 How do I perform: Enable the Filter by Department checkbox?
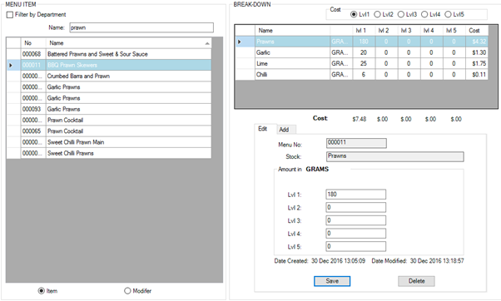tap(10, 15)
